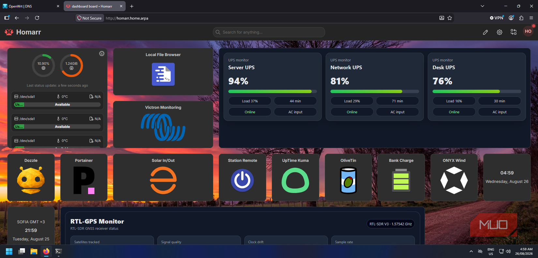The height and width of the screenshot is (258, 538).
Task: Enter board edit mode with pencil icon
Action: click(x=486, y=32)
